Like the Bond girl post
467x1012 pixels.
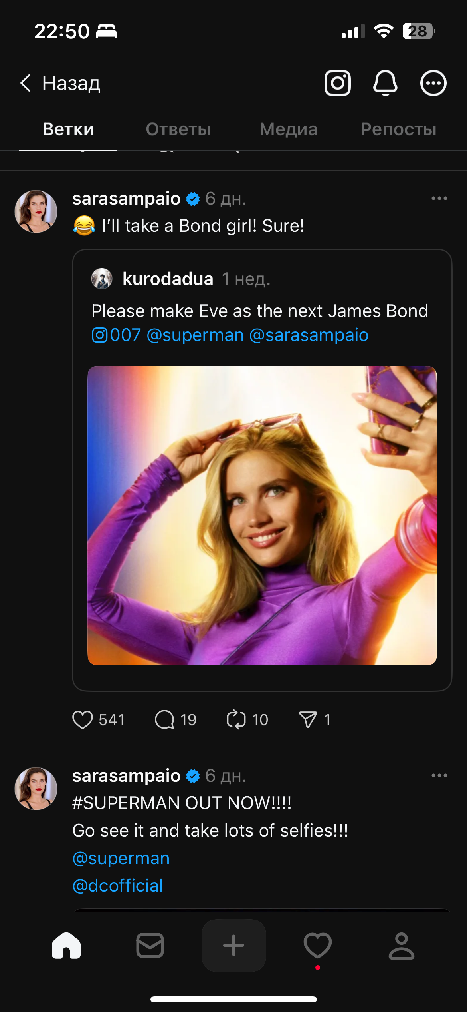pos(83,720)
